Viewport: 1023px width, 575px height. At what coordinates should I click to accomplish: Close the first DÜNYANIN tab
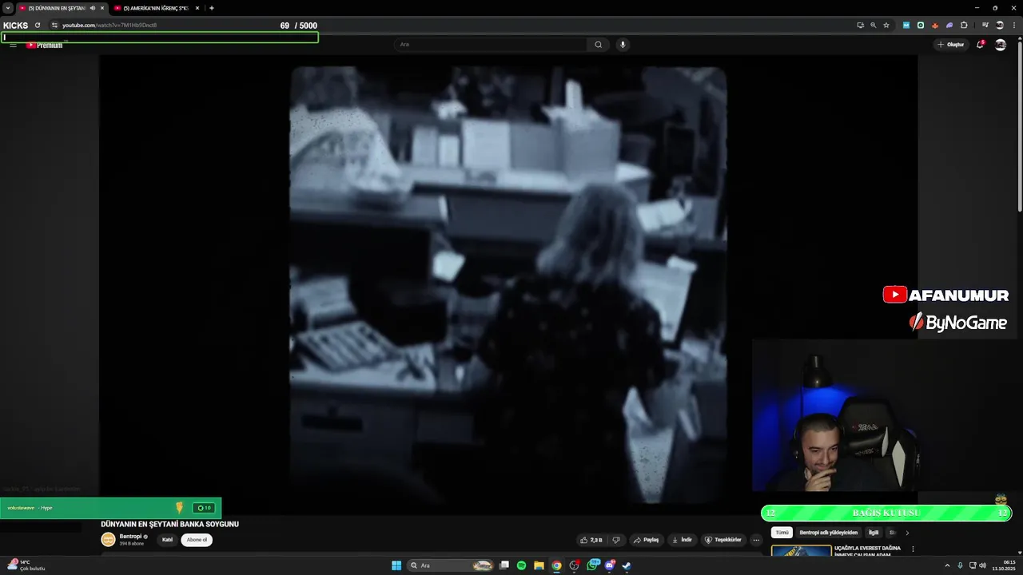point(102,8)
